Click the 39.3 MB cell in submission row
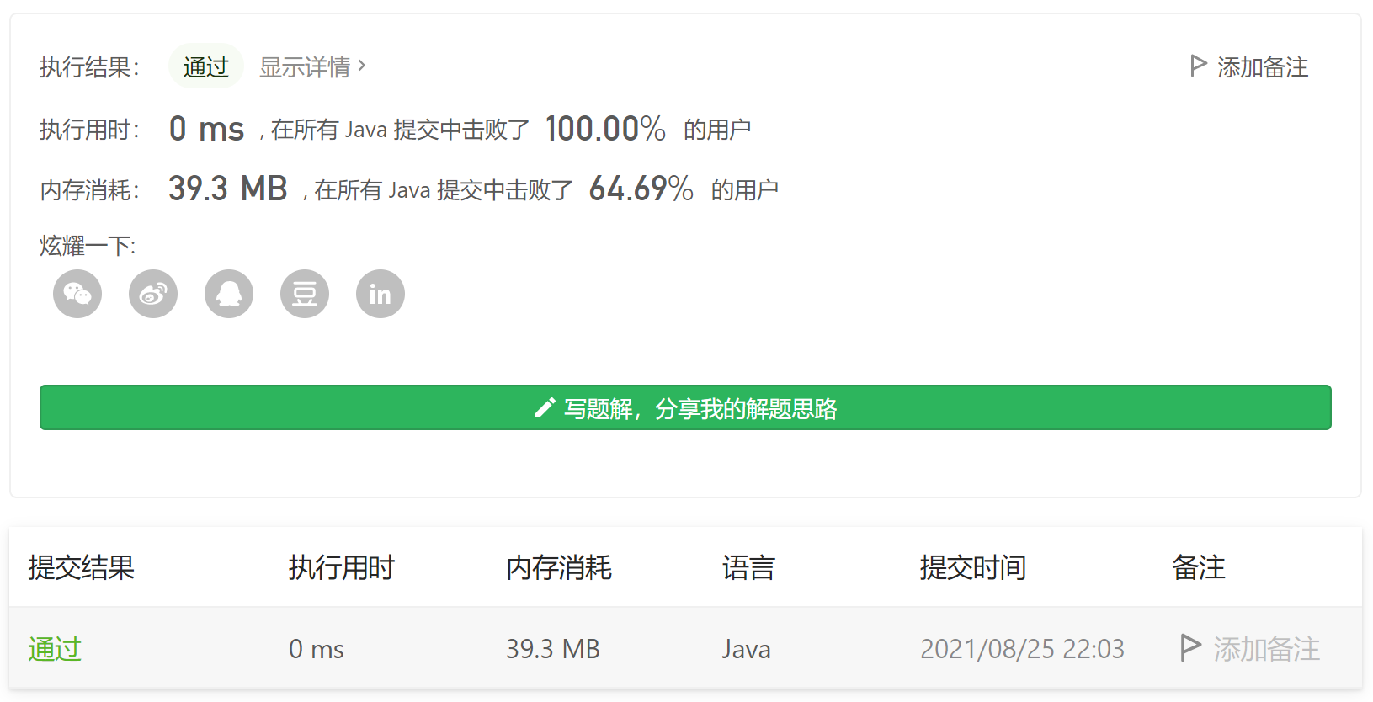This screenshot has width=1373, height=702. click(553, 649)
